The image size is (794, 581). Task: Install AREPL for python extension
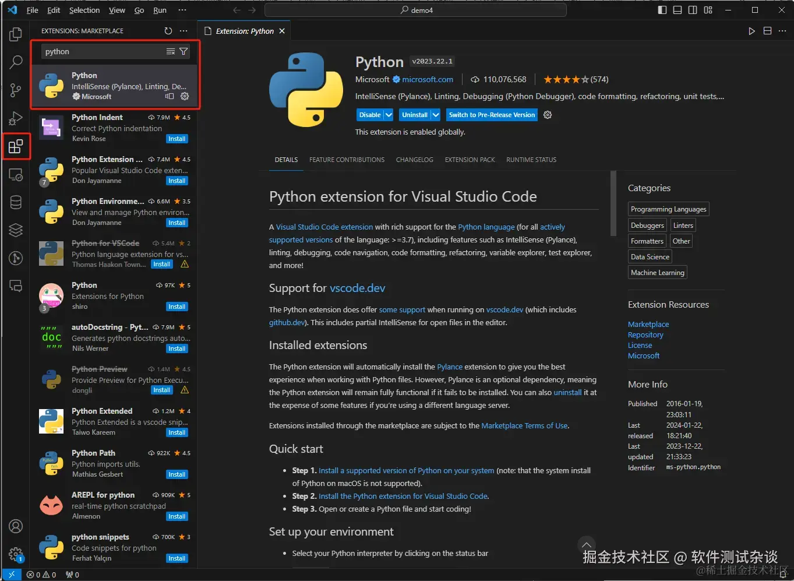(177, 516)
